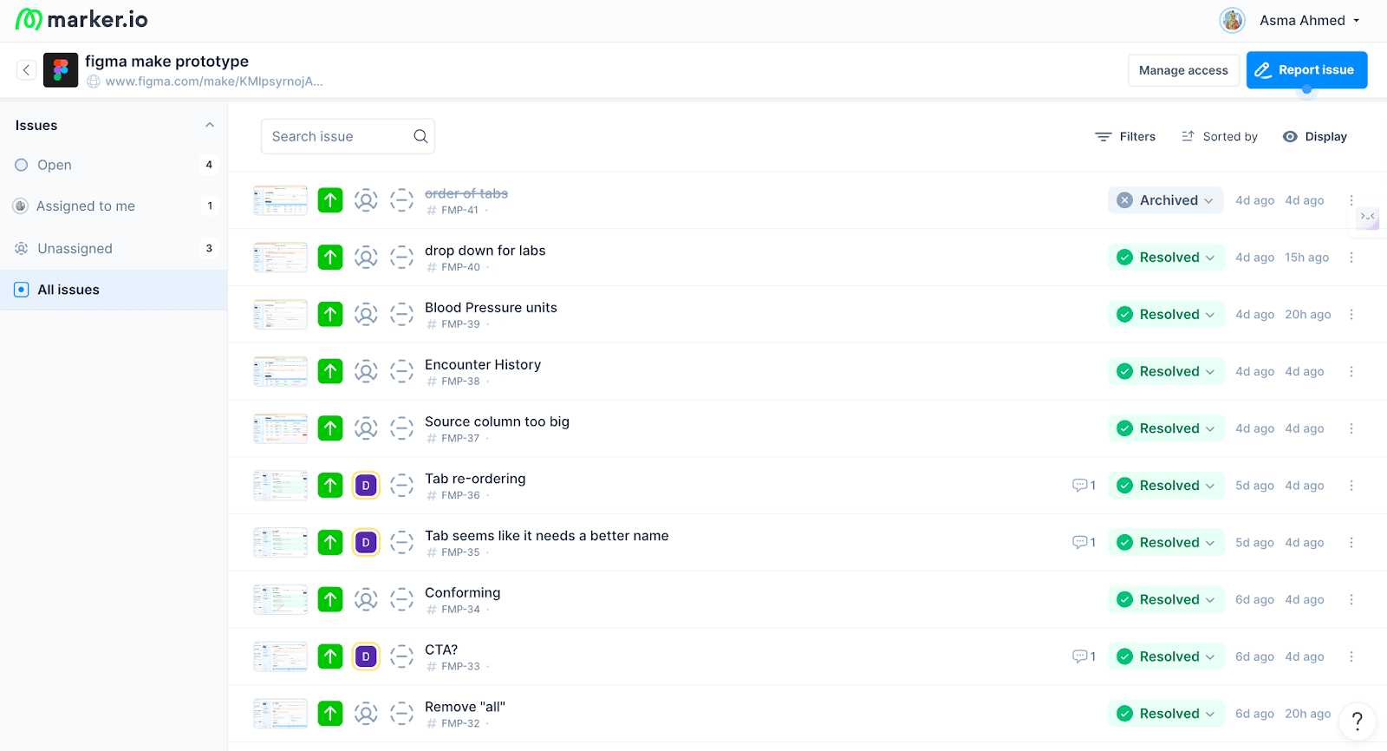Image resolution: width=1387 pixels, height=751 pixels.
Task: Open Resolved status dropdown for Blood Pressure units
Action: [1166, 315]
